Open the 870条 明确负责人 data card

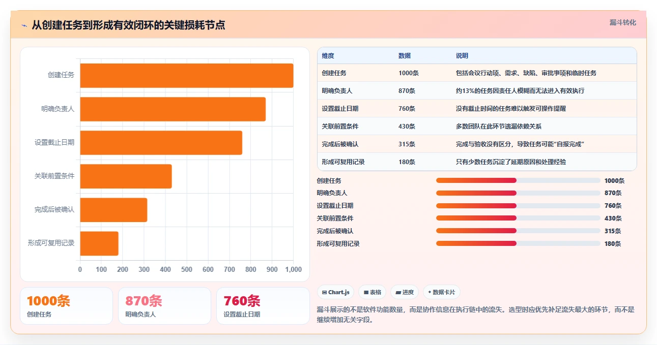(x=164, y=306)
